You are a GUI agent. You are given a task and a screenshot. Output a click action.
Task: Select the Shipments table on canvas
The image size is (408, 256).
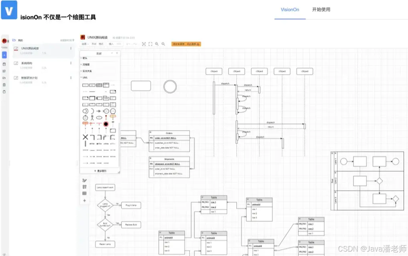tap(169, 167)
